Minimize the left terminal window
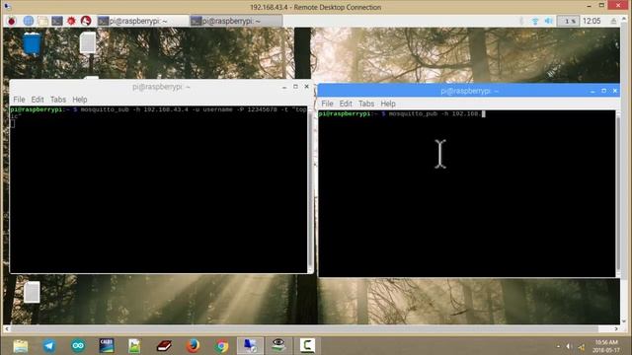This screenshot has width=632, height=355. [284, 87]
